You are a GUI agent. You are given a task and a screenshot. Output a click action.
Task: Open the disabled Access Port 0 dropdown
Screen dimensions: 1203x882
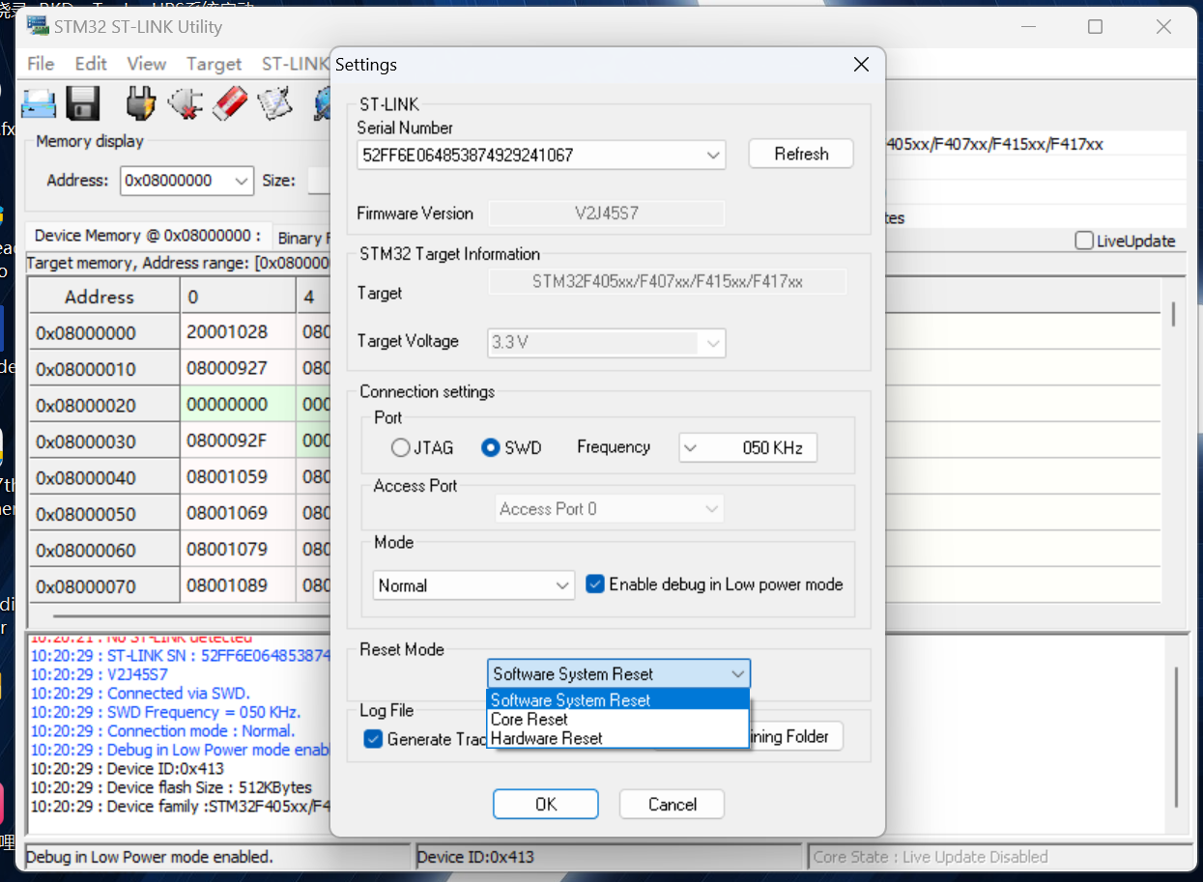(712, 509)
